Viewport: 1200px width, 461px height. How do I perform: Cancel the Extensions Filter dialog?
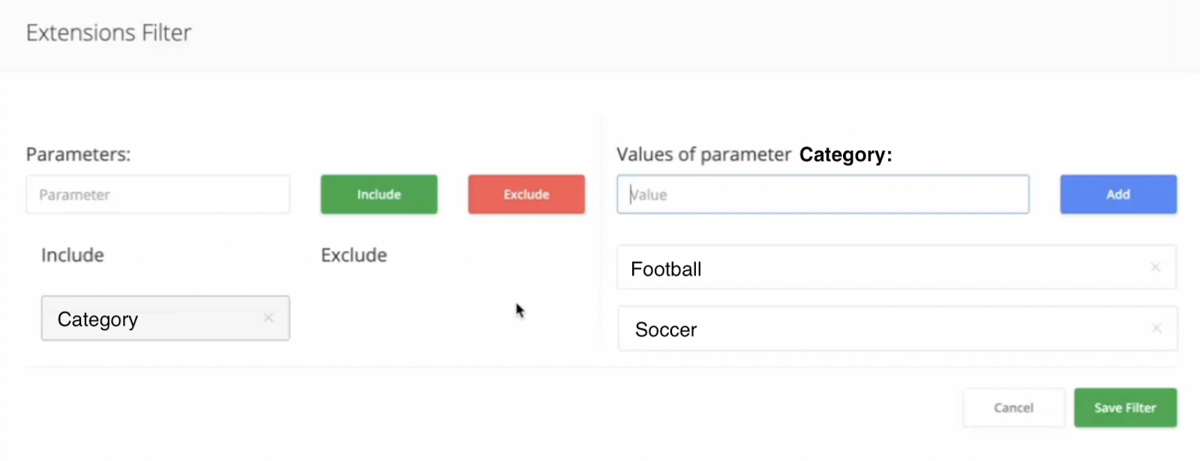(x=1013, y=408)
